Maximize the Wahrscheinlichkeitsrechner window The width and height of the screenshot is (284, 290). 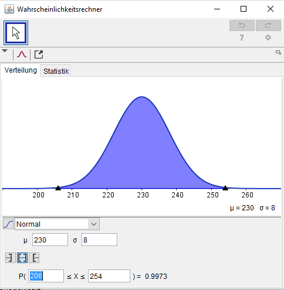click(x=244, y=9)
